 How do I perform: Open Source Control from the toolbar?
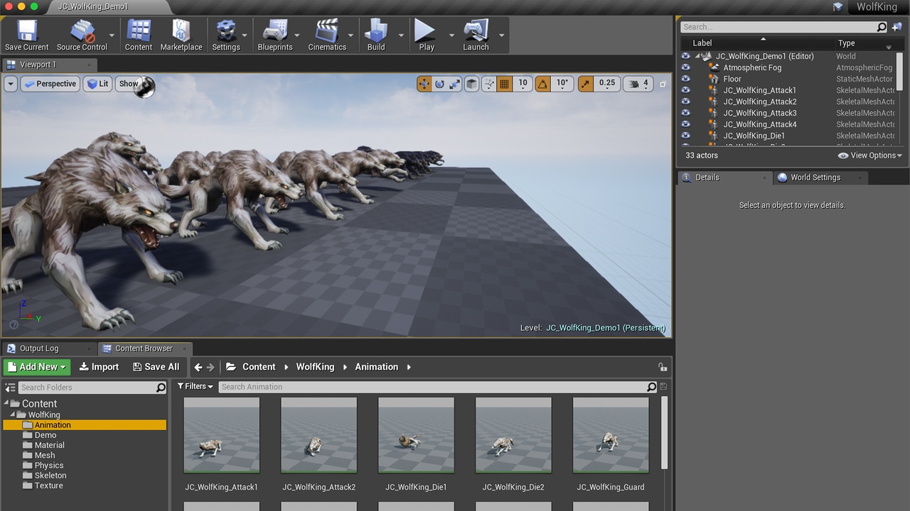pos(82,35)
